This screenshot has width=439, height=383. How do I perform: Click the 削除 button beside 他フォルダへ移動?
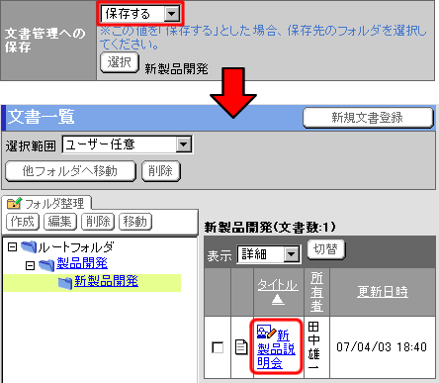161,171
